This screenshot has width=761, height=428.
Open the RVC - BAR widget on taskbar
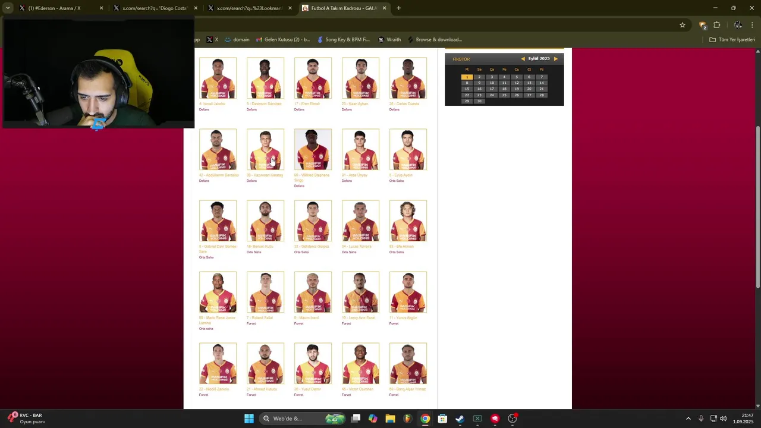click(27, 418)
